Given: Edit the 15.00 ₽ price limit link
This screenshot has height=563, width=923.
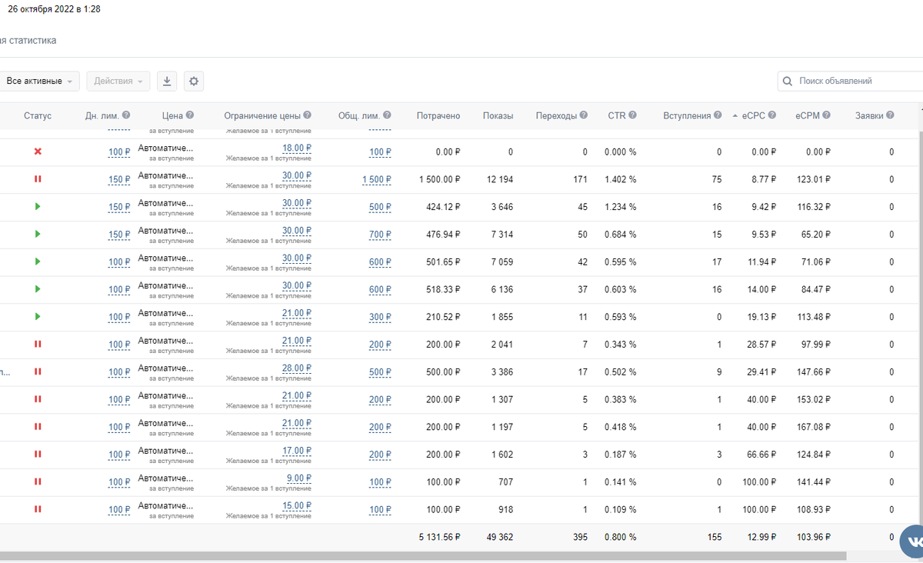Looking at the screenshot, I should tap(297, 505).
